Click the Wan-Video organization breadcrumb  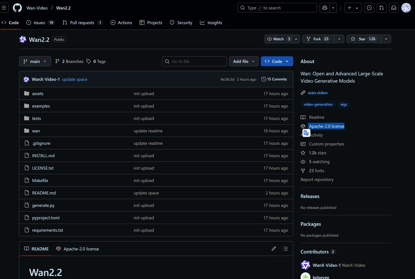[37, 8]
